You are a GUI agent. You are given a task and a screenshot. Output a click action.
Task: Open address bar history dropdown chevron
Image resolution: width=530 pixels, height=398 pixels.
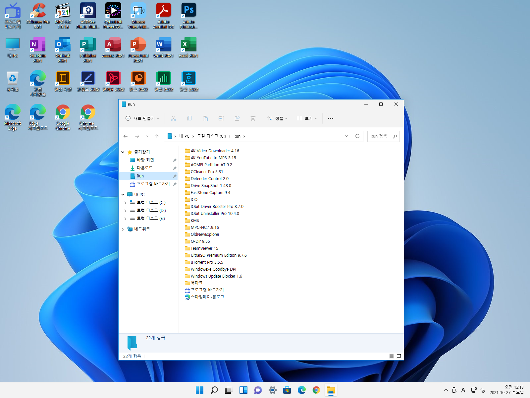click(x=346, y=136)
